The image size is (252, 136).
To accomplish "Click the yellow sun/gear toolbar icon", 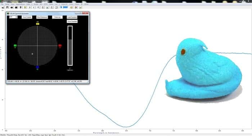I will click(71, 8).
